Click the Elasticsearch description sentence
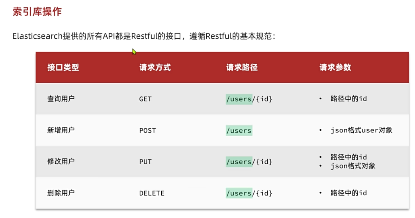Image resolution: width=415 pixels, height=218 pixels. (144, 36)
